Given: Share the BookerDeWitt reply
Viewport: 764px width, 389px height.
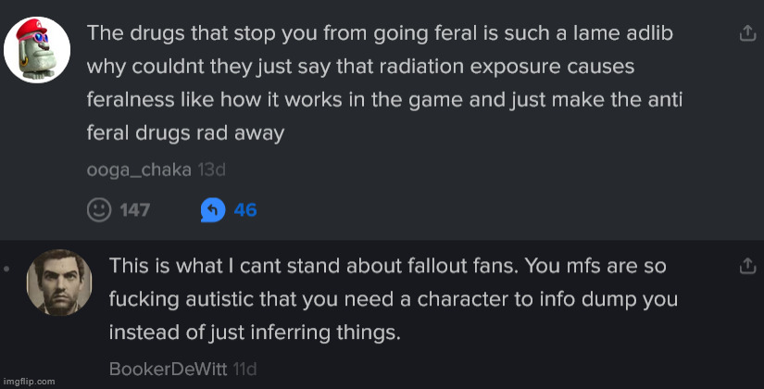Looking at the screenshot, I should point(746,267).
